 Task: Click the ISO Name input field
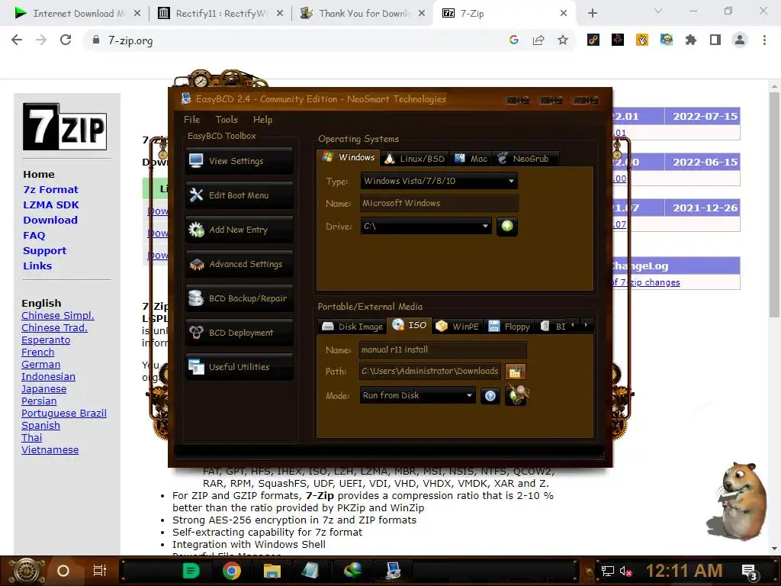coord(442,349)
